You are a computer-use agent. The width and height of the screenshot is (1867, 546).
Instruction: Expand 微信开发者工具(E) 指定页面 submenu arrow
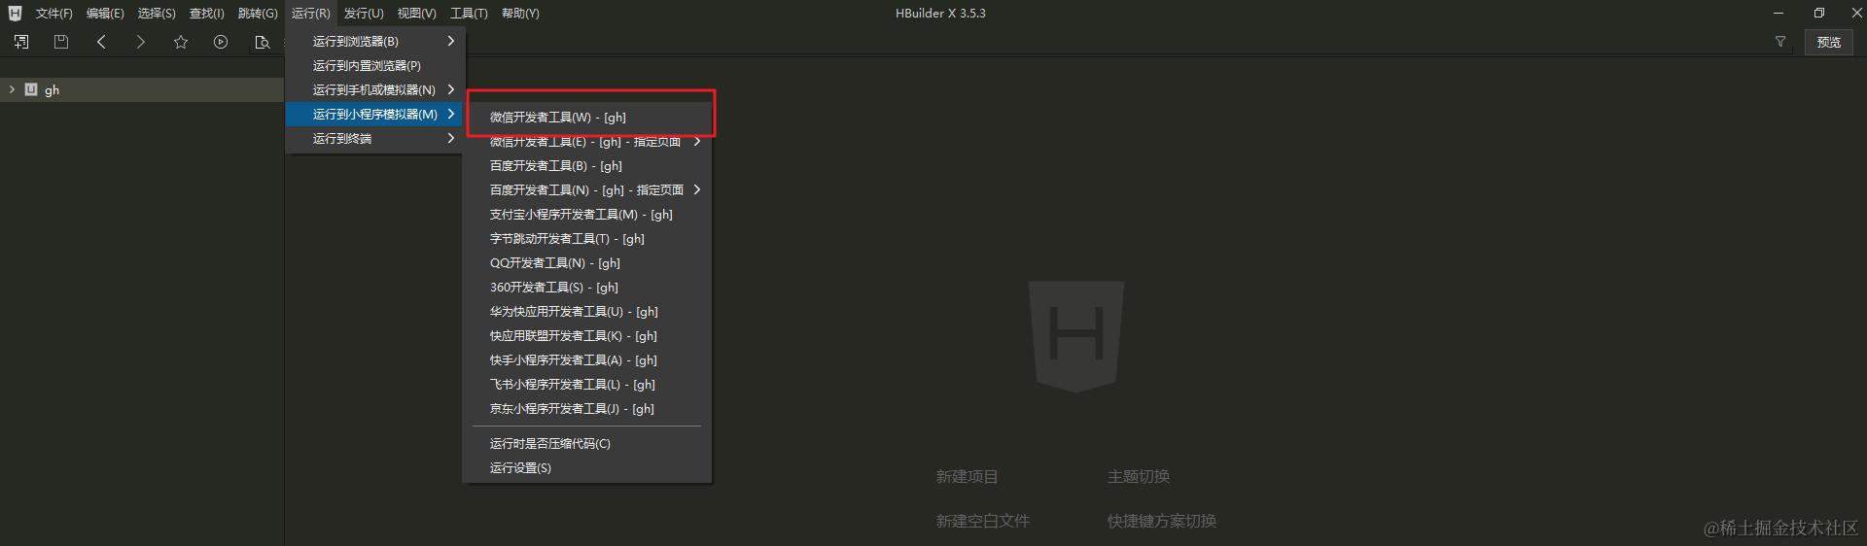[697, 142]
